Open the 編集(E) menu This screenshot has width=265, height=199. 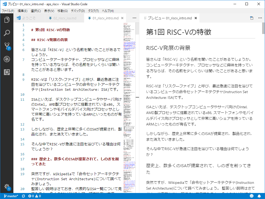coord(23,11)
